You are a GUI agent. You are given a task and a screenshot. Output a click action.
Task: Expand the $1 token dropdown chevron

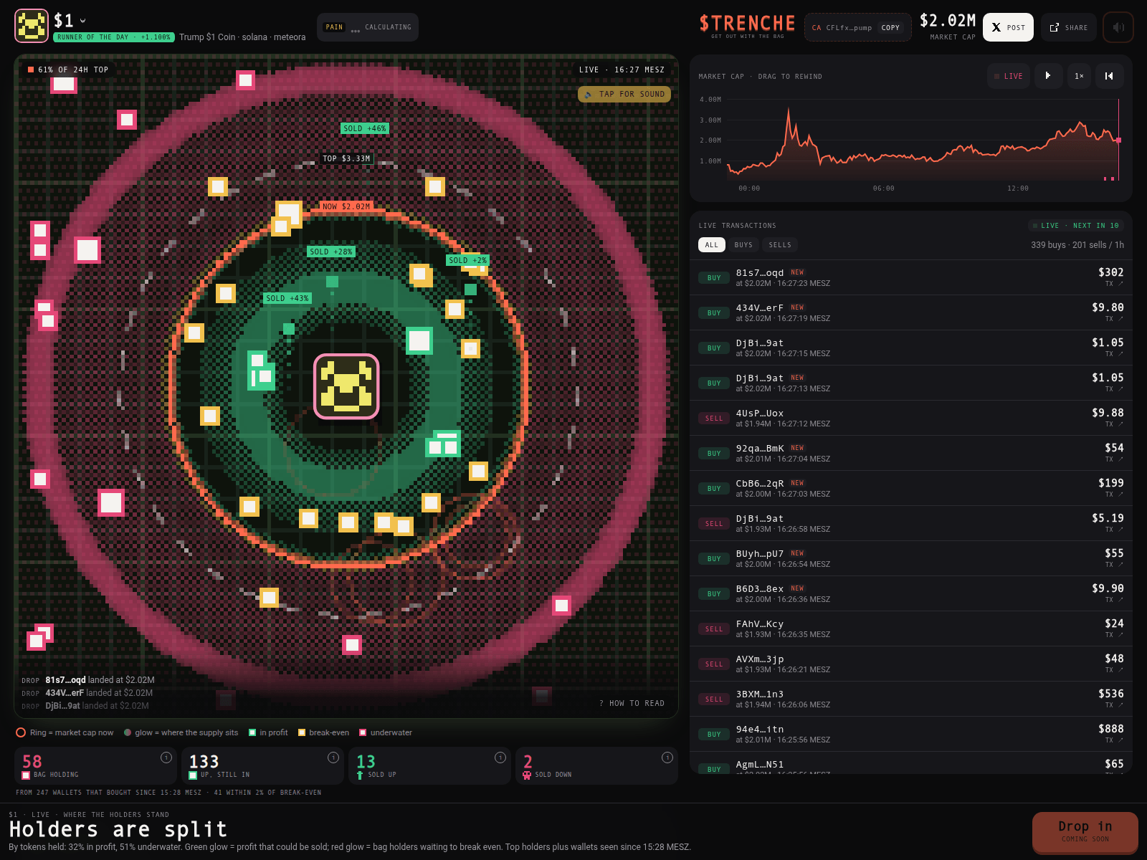pos(83,21)
